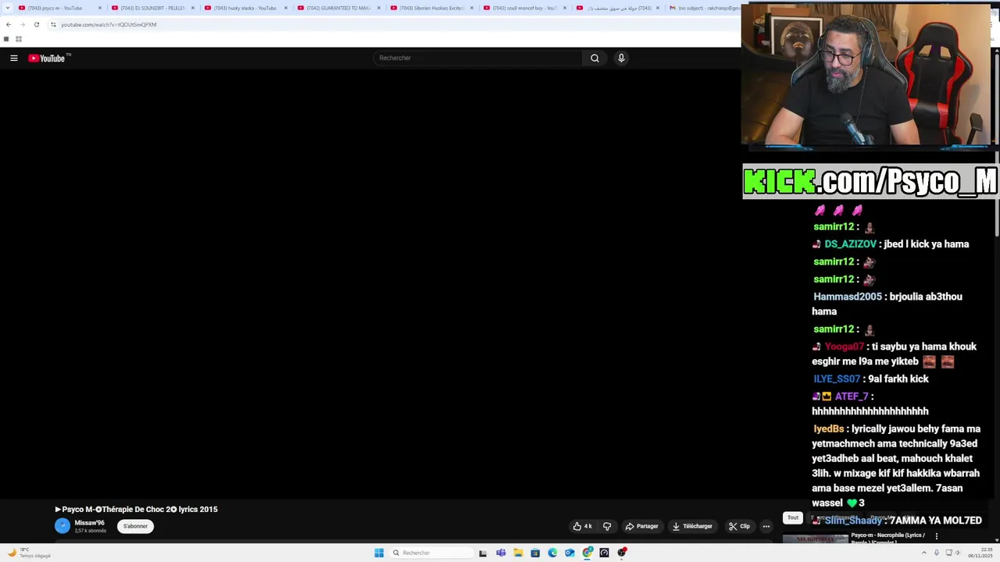The height and width of the screenshot is (562, 1000).
Task: Click the browser back arrow
Action: 9,24
